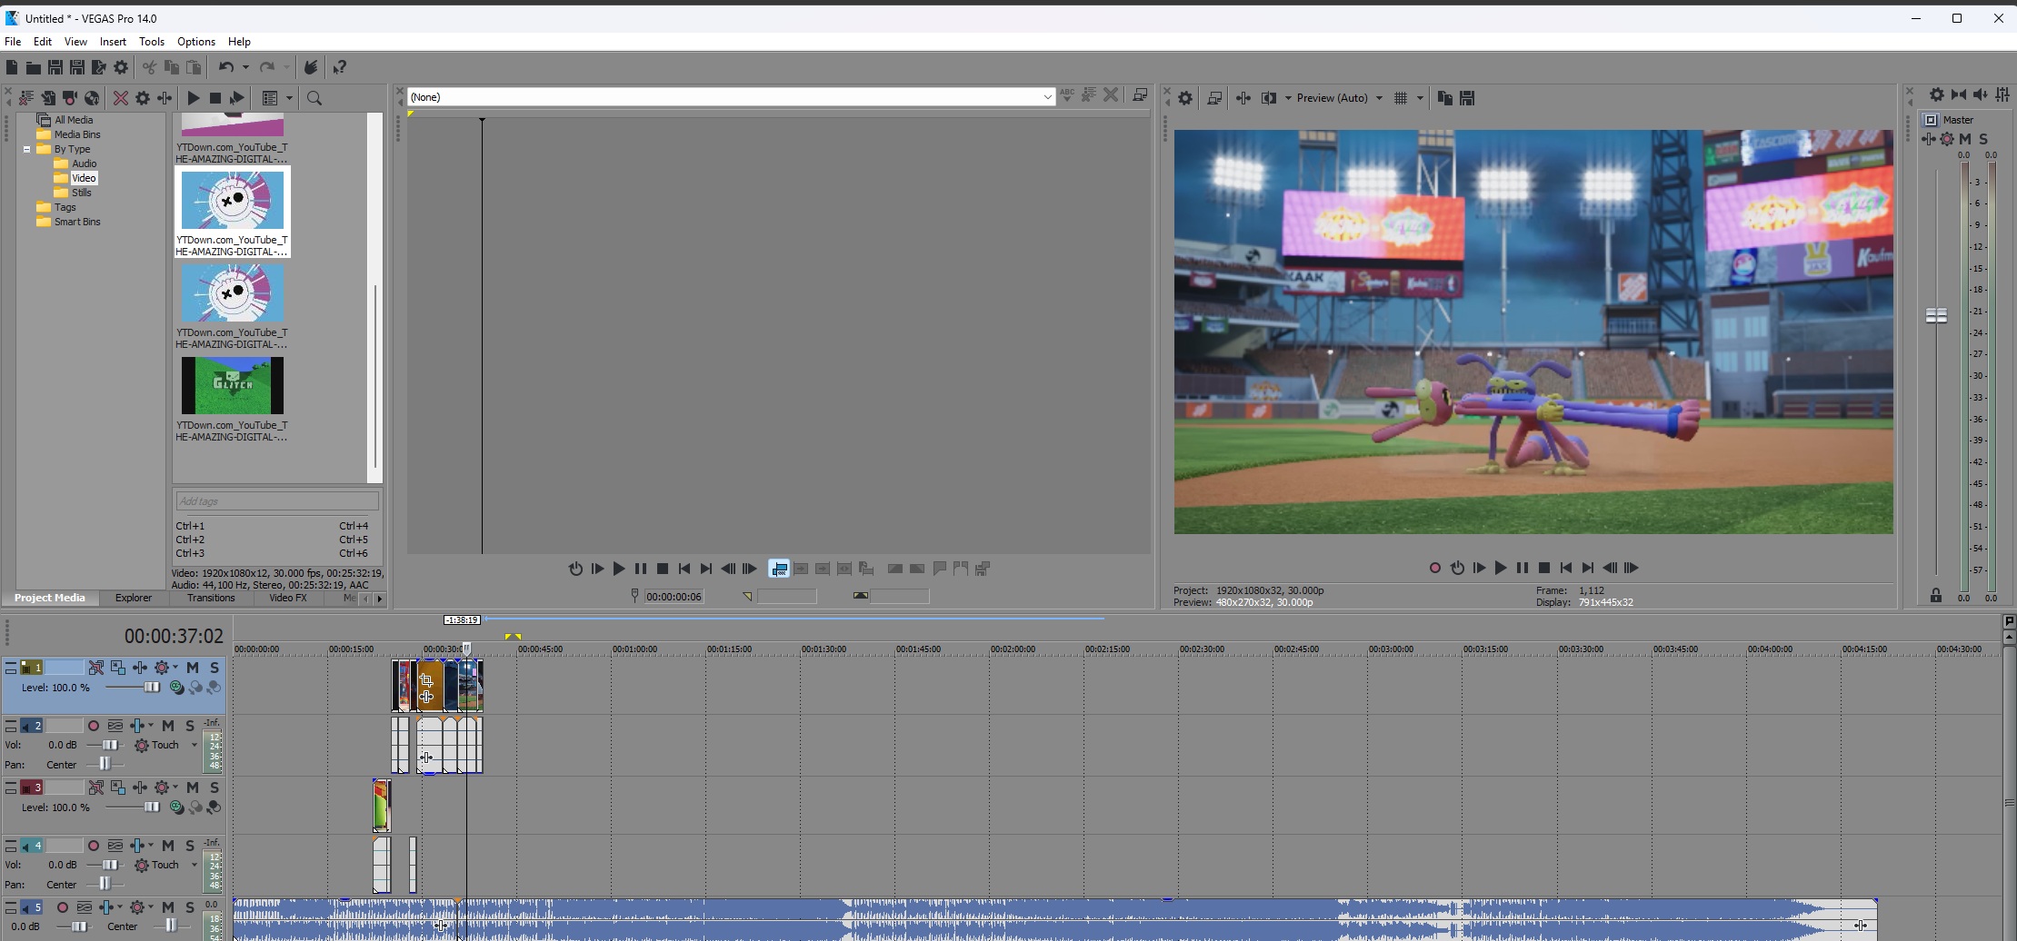Image resolution: width=2017 pixels, height=941 pixels.
Task: Mute video track 3
Action: pos(193,787)
